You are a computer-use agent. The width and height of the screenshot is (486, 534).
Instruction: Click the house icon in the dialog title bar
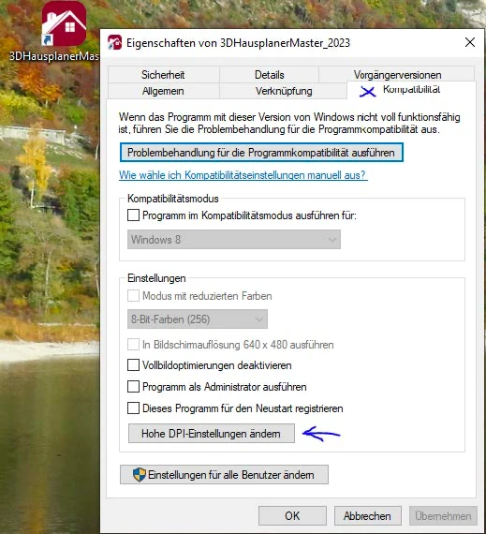click(114, 42)
